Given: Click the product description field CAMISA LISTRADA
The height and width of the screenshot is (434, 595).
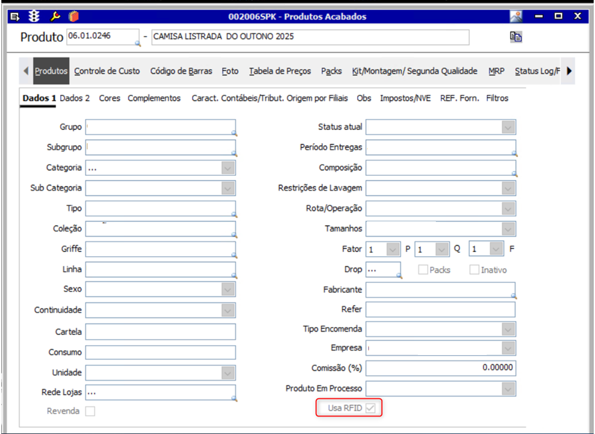Looking at the screenshot, I should (310, 37).
